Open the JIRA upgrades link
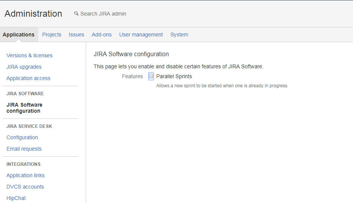 [x=24, y=67]
